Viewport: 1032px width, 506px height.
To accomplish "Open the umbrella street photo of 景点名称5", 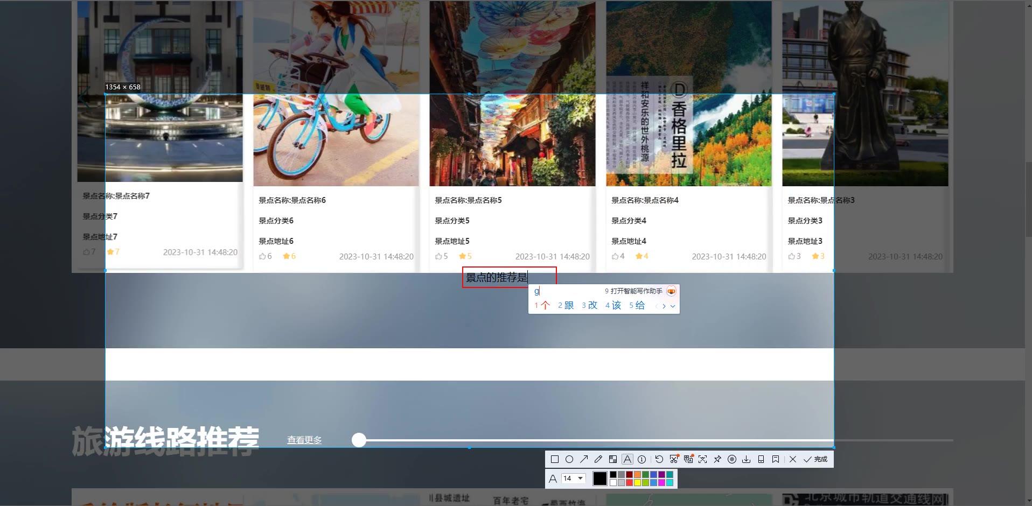I will (x=512, y=93).
